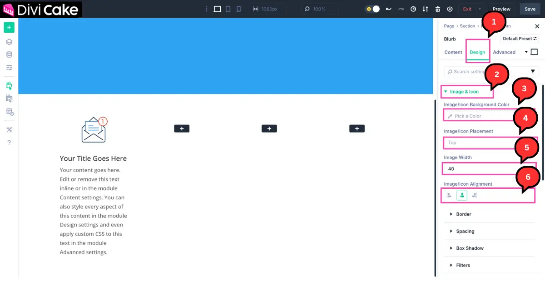Click the Preview button
The image size is (545, 286).
[x=501, y=9]
